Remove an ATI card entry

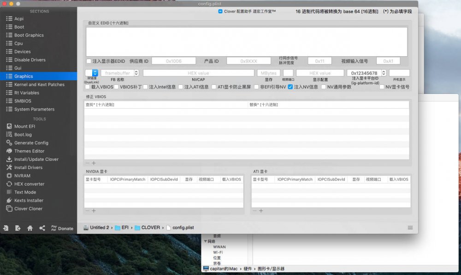pyautogui.click(x=254, y=211)
